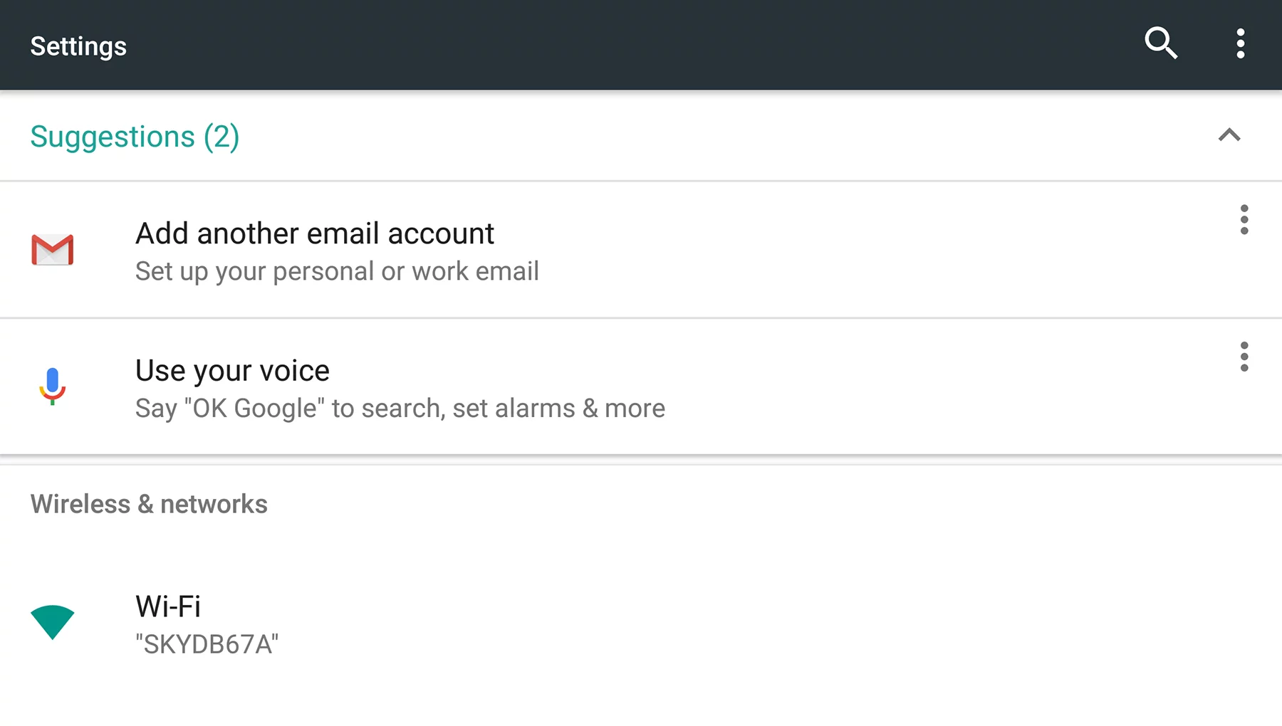Click Suggestions (2) heading text
Screen dimensions: 1282x726
pyautogui.click(x=134, y=137)
